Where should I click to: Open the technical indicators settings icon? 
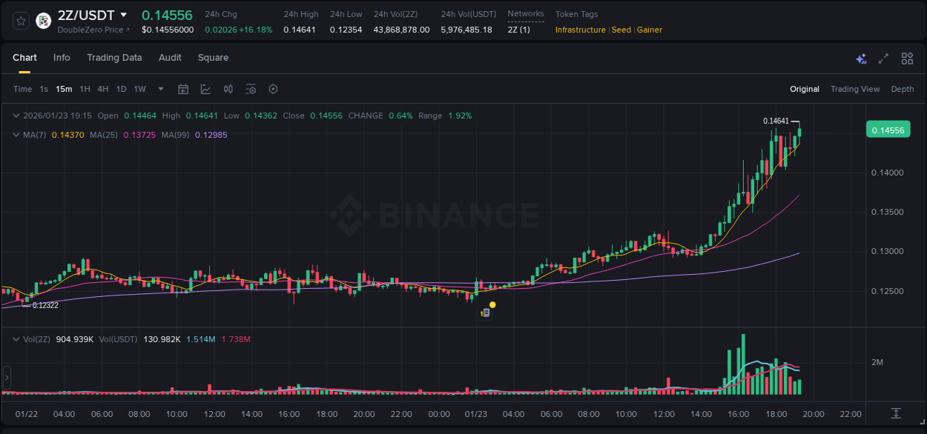tap(251, 89)
